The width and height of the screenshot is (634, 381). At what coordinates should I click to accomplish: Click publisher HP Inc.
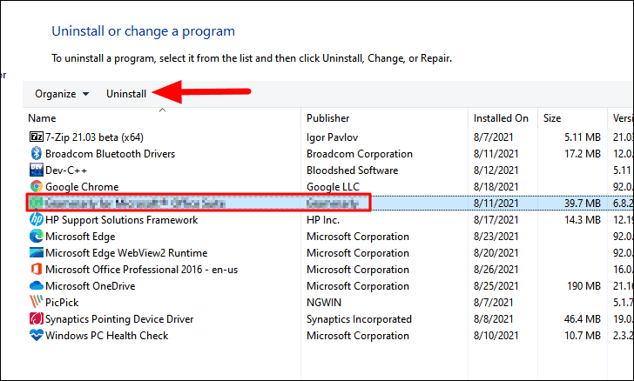click(x=323, y=220)
